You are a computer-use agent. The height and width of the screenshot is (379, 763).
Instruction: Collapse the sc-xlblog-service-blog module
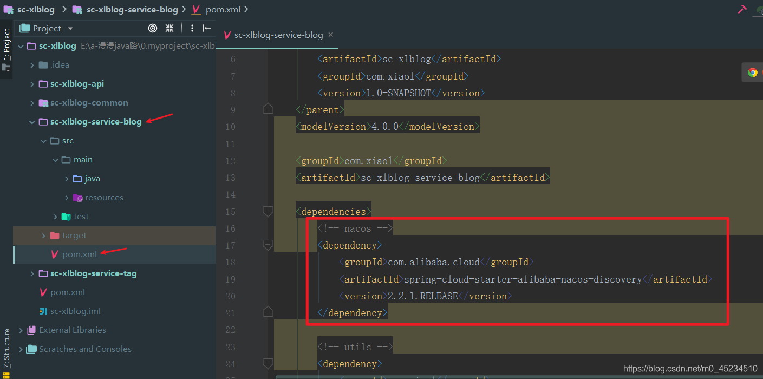32,122
